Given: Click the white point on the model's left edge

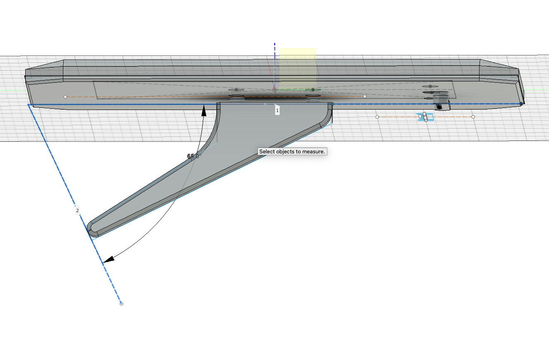Looking at the screenshot, I should click(x=65, y=96).
